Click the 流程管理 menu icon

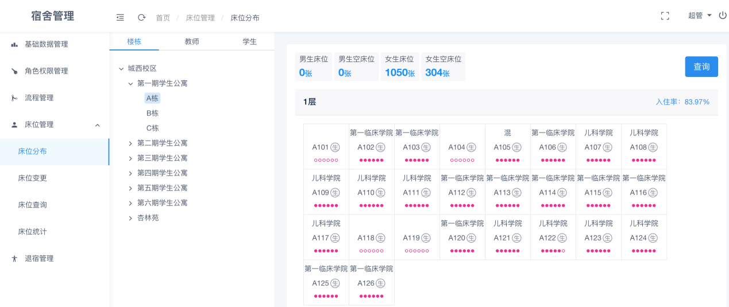pyautogui.click(x=14, y=98)
